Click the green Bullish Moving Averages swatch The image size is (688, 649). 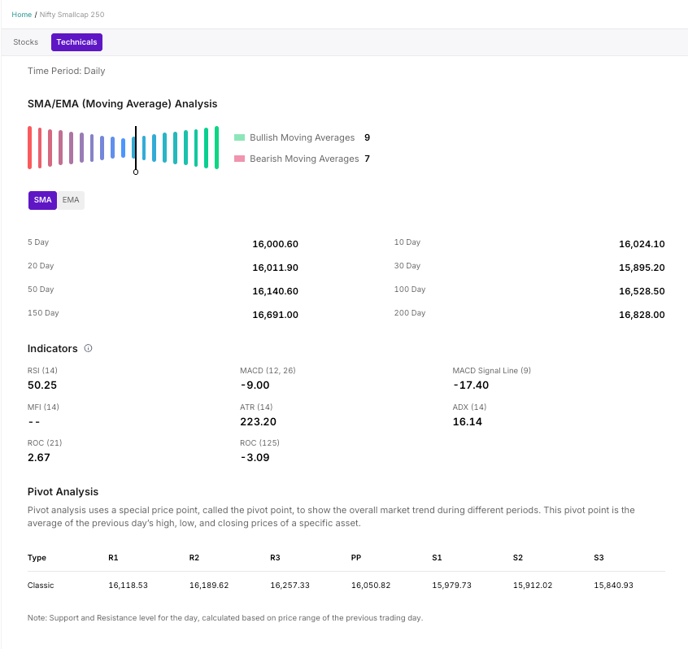coord(239,137)
